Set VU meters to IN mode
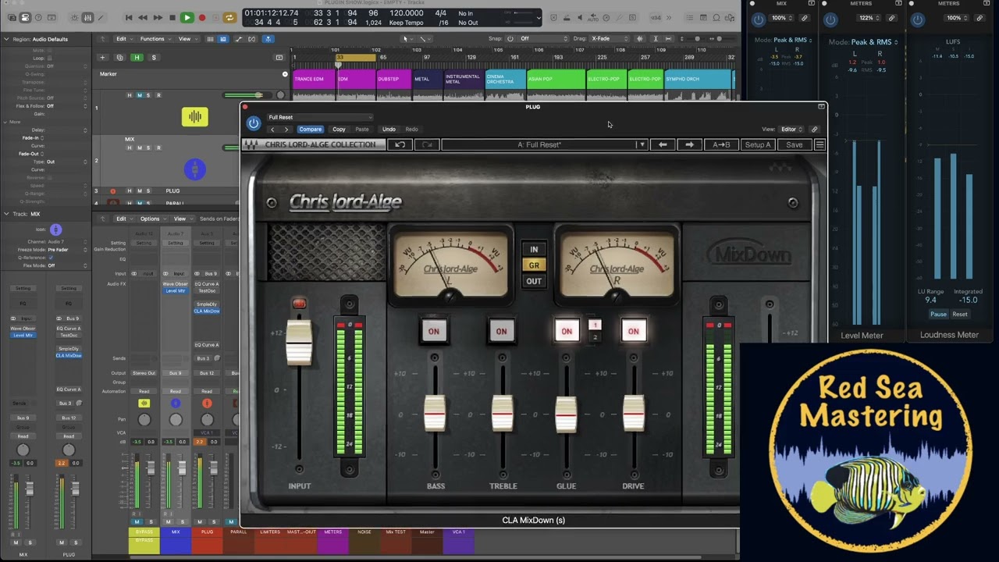This screenshot has height=562, width=999. click(x=534, y=249)
